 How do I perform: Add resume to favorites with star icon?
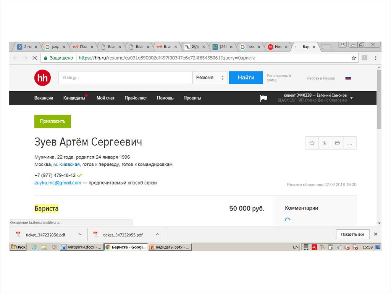(x=312, y=143)
